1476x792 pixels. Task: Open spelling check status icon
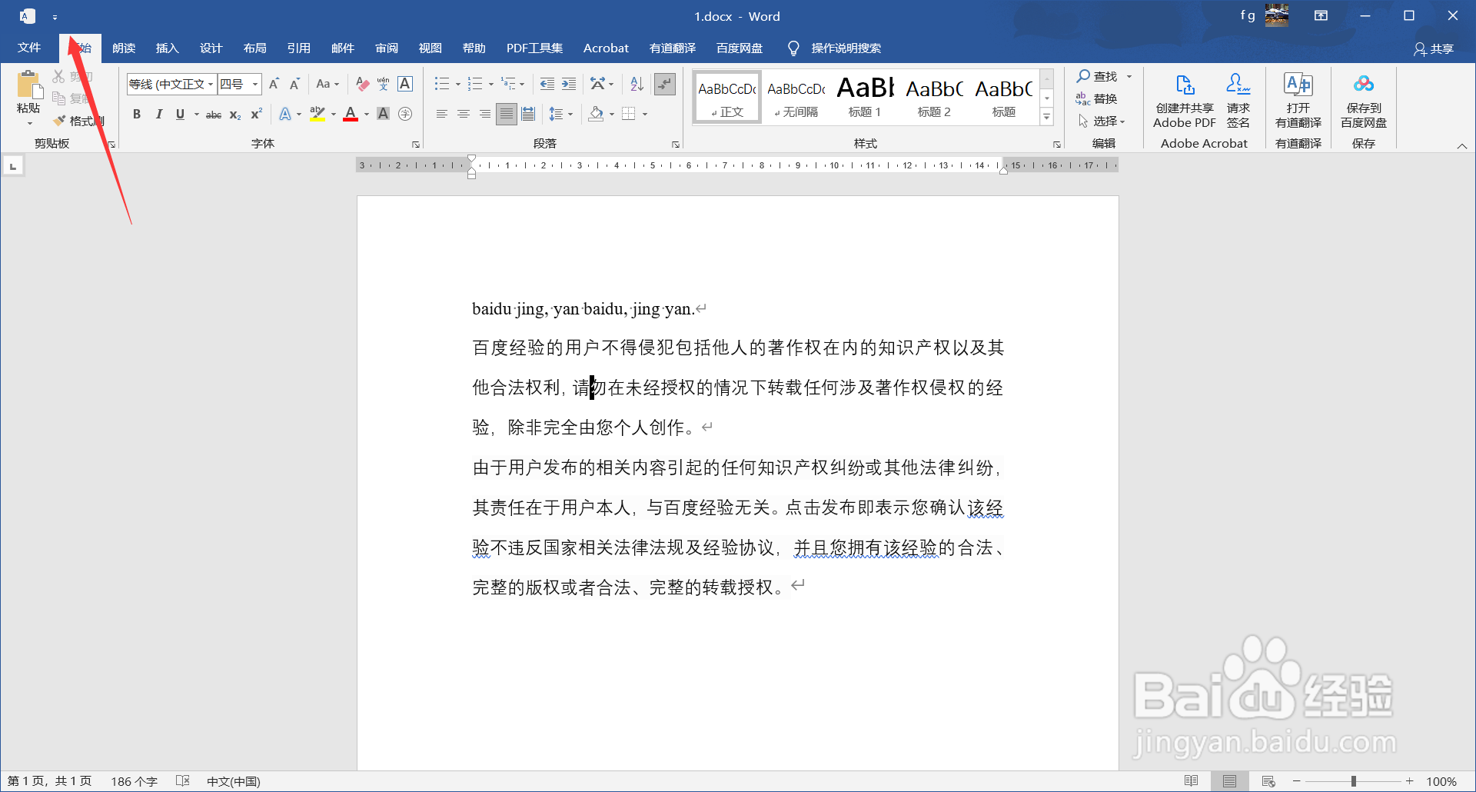coord(182,780)
